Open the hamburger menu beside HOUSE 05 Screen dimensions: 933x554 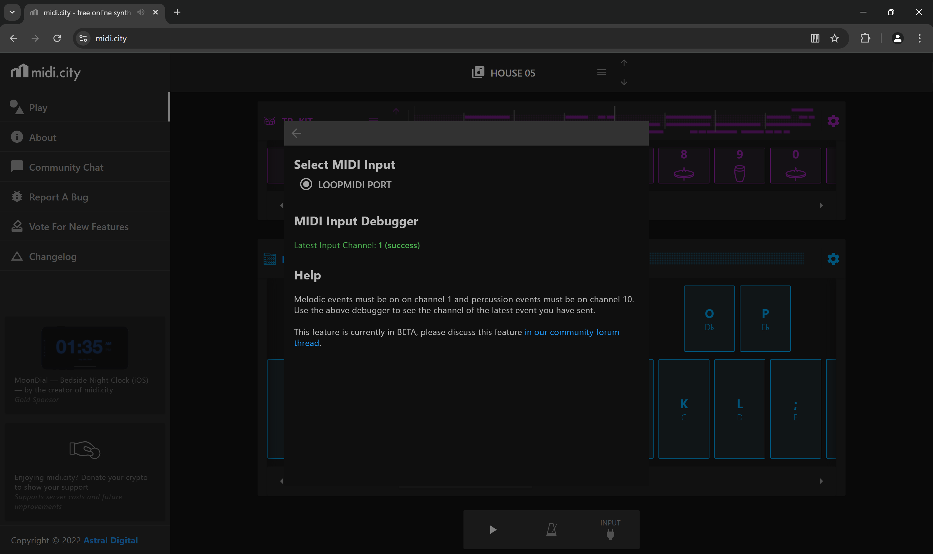[602, 72]
